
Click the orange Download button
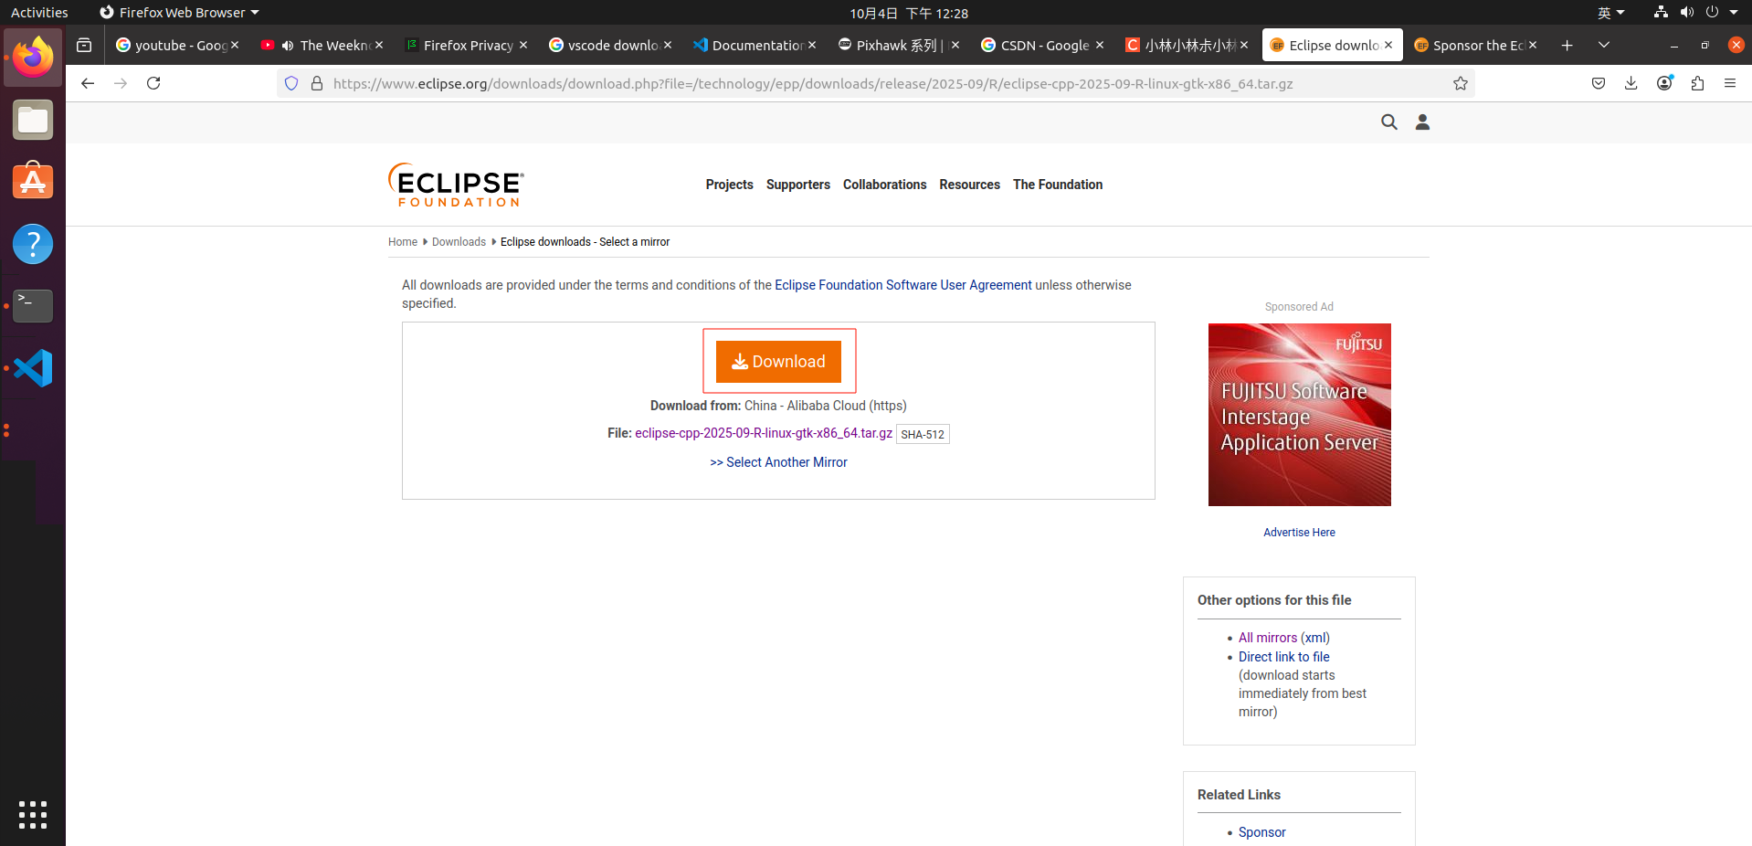[x=778, y=361]
